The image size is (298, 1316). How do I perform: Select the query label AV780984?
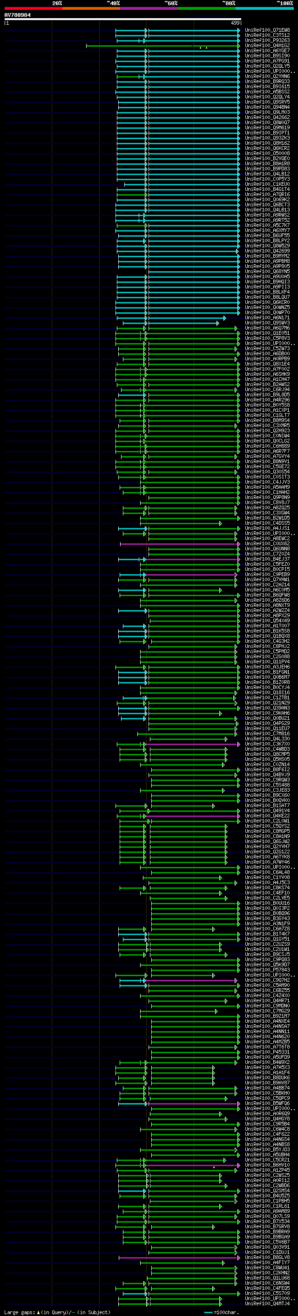(17, 15)
